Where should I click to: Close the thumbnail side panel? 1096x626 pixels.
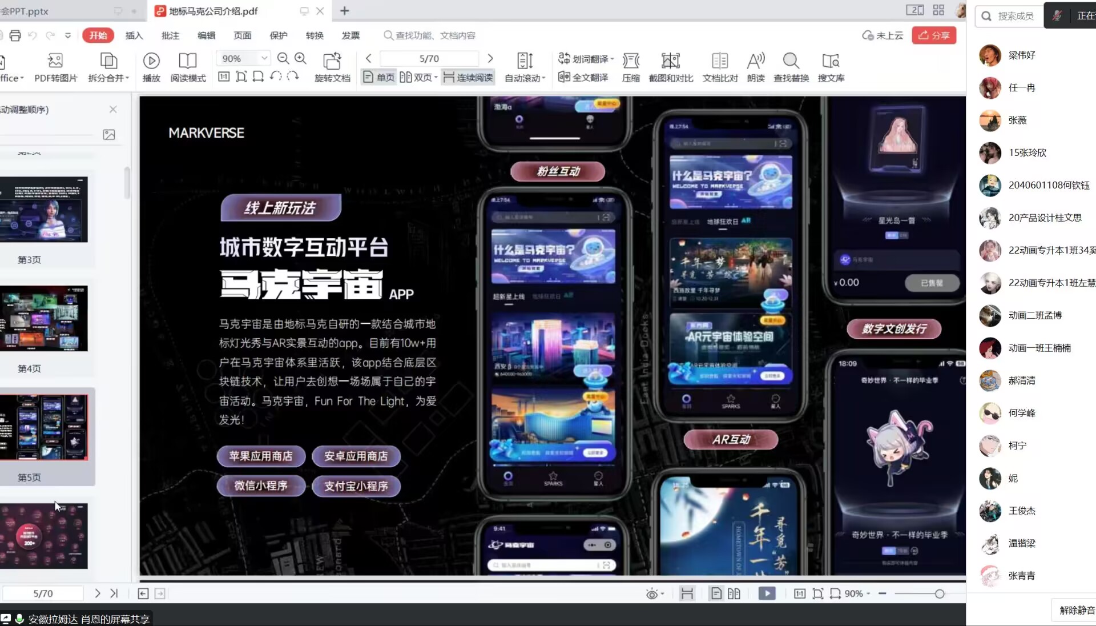(x=113, y=109)
